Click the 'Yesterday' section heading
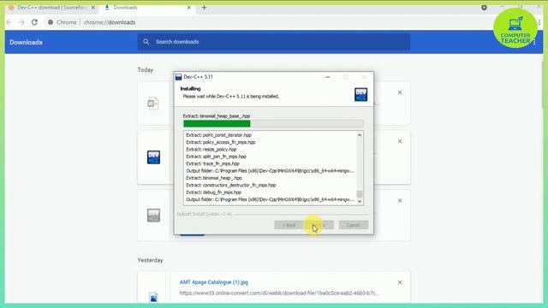The image size is (548, 308). (150, 260)
